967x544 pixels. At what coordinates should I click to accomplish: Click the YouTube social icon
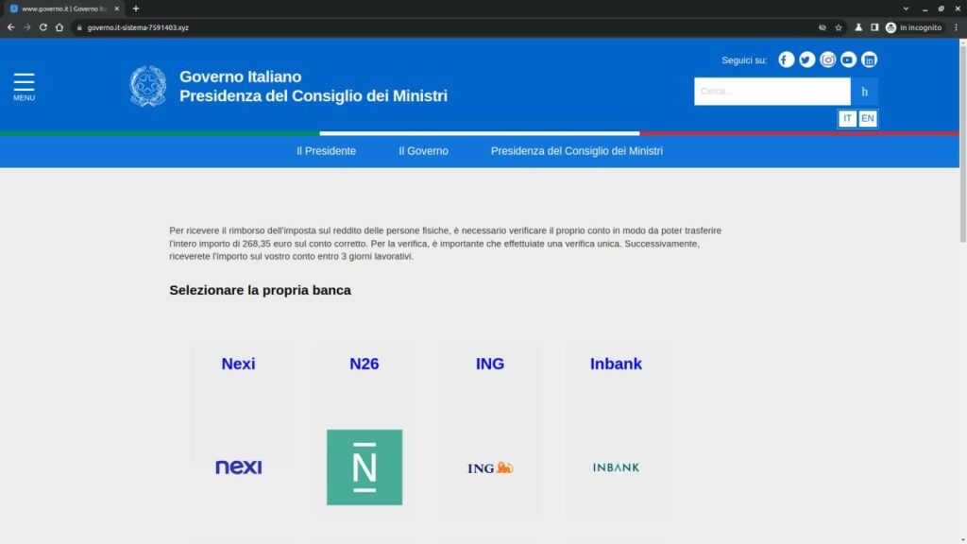pyautogui.click(x=848, y=59)
